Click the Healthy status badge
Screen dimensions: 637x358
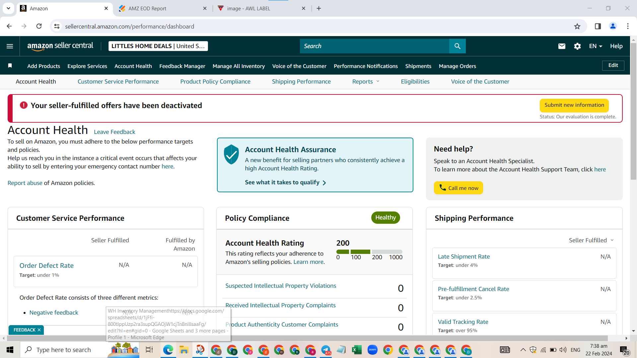click(386, 217)
